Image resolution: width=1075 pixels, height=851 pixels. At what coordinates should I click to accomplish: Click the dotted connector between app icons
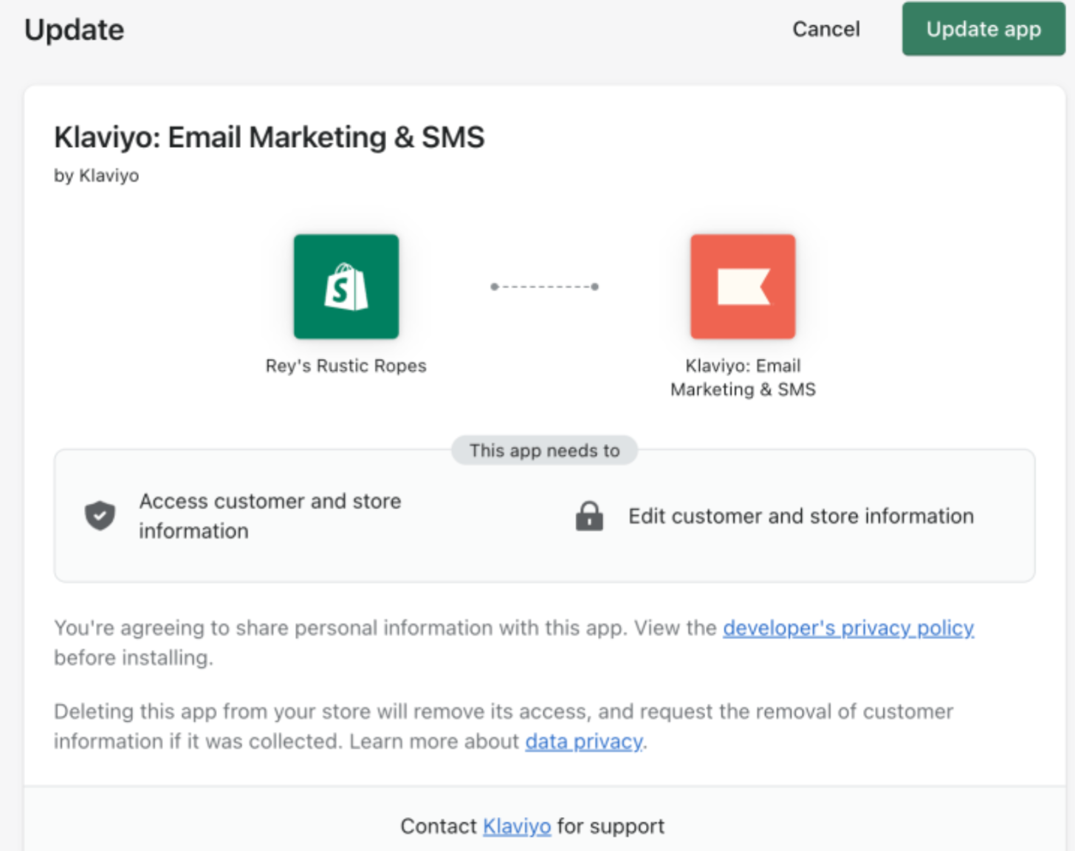[545, 287]
